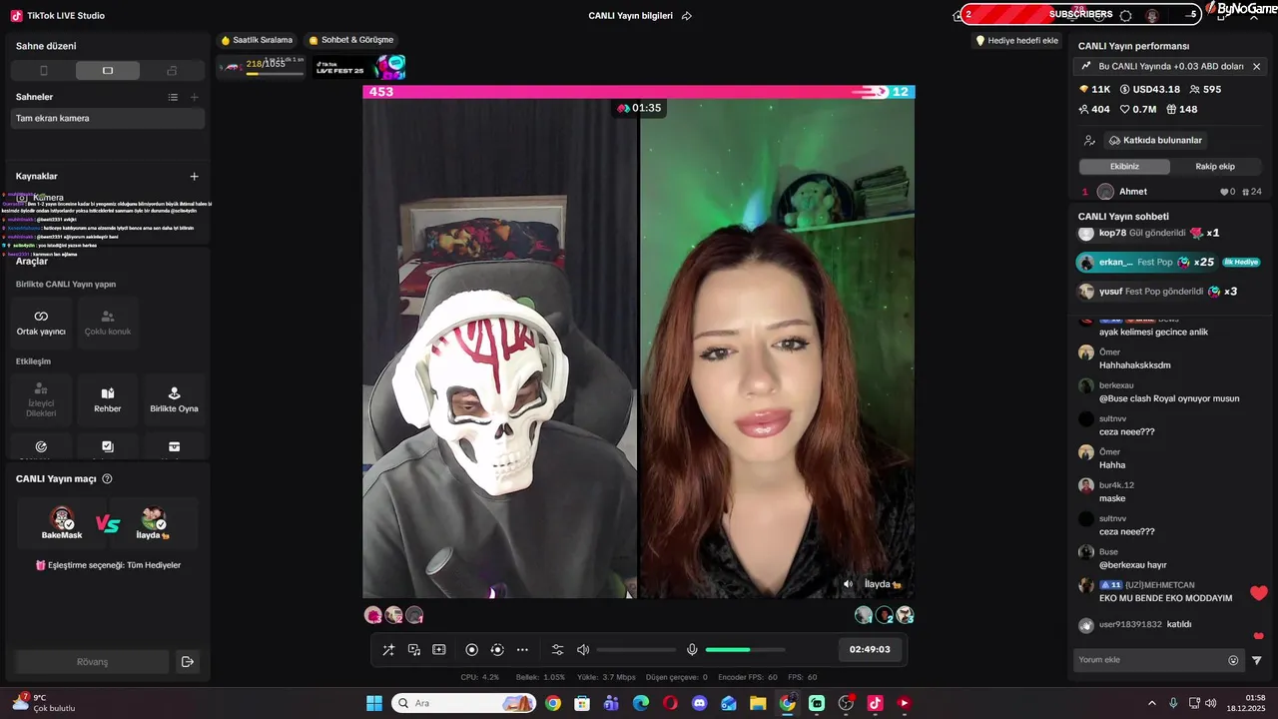This screenshot has width=1278, height=719.
Task: Click the Rövanş rematch button
Action: [92, 662]
